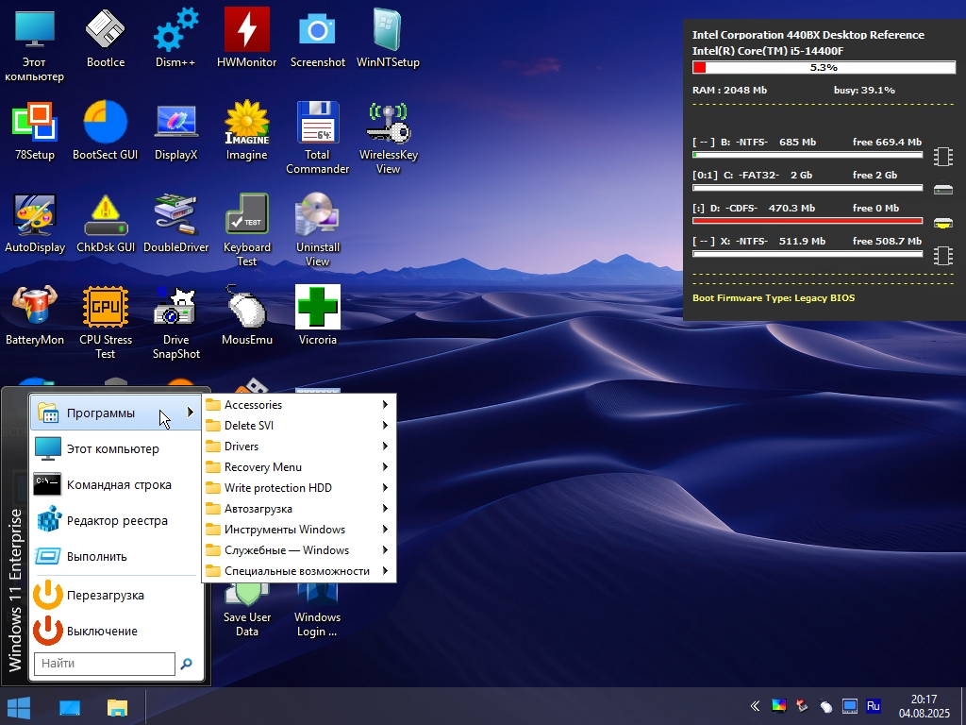
Task: Click drive icon beside the C: FAT32 row
Action: point(943,189)
